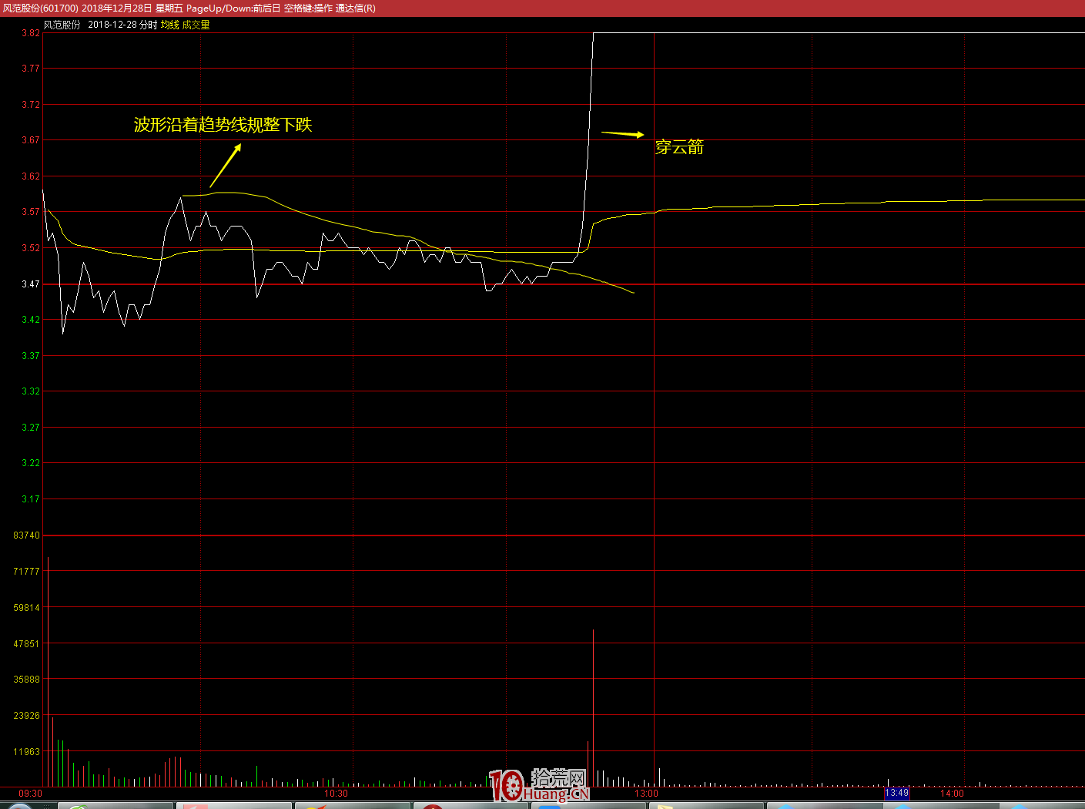The image size is (1085, 809).
Task: Click the 3.52 price axis label
Action: [x=30, y=248]
